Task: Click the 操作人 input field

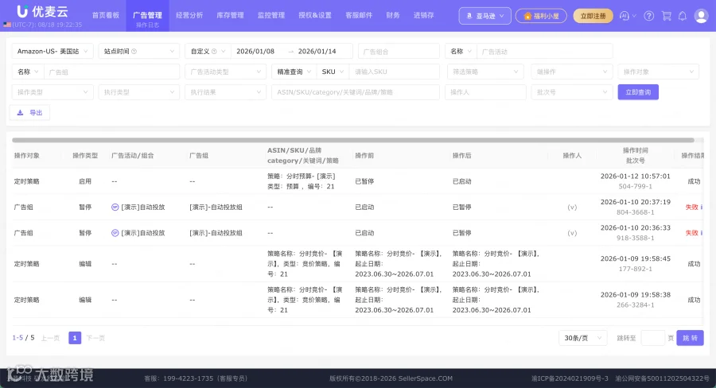Action: (x=485, y=92)
